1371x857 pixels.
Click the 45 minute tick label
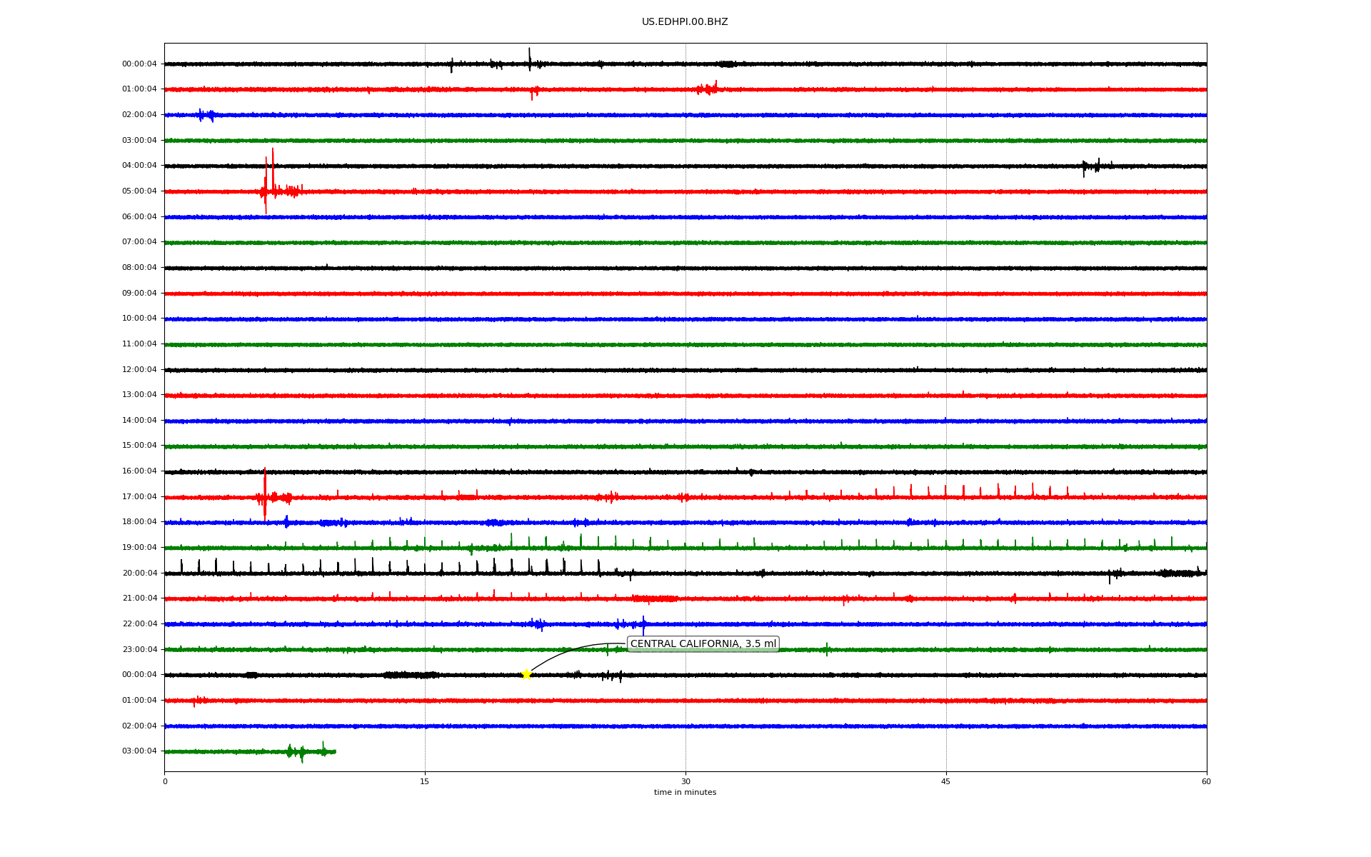pyautogui.click(x=946, y=781)
